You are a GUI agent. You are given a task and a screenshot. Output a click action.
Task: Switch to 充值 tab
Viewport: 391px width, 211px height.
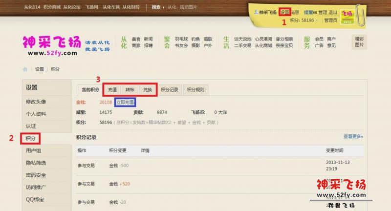112,90
